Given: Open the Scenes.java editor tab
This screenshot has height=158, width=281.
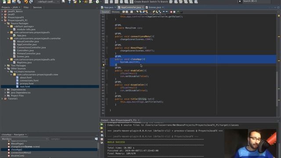Looking at the screenshot, I should tap(155, 7).
